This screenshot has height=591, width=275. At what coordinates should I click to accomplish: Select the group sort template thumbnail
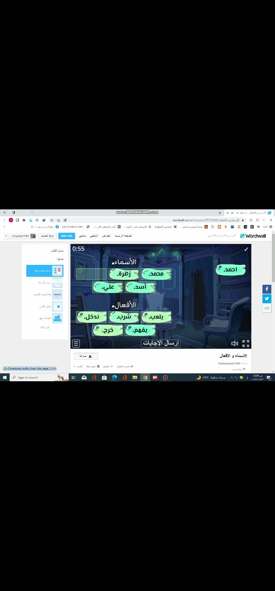click(57, 271)
